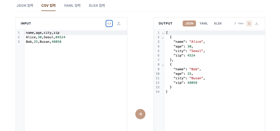Screen dimensions: 280x131
Task: Click output value "Bob"
Action: [x=194, y=69]
